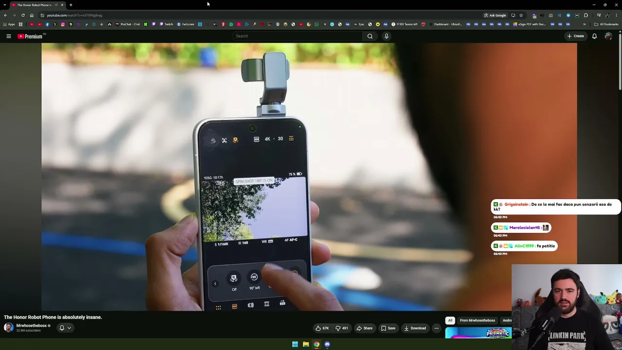Reload the page in Chrome

(x=23, y=15)
